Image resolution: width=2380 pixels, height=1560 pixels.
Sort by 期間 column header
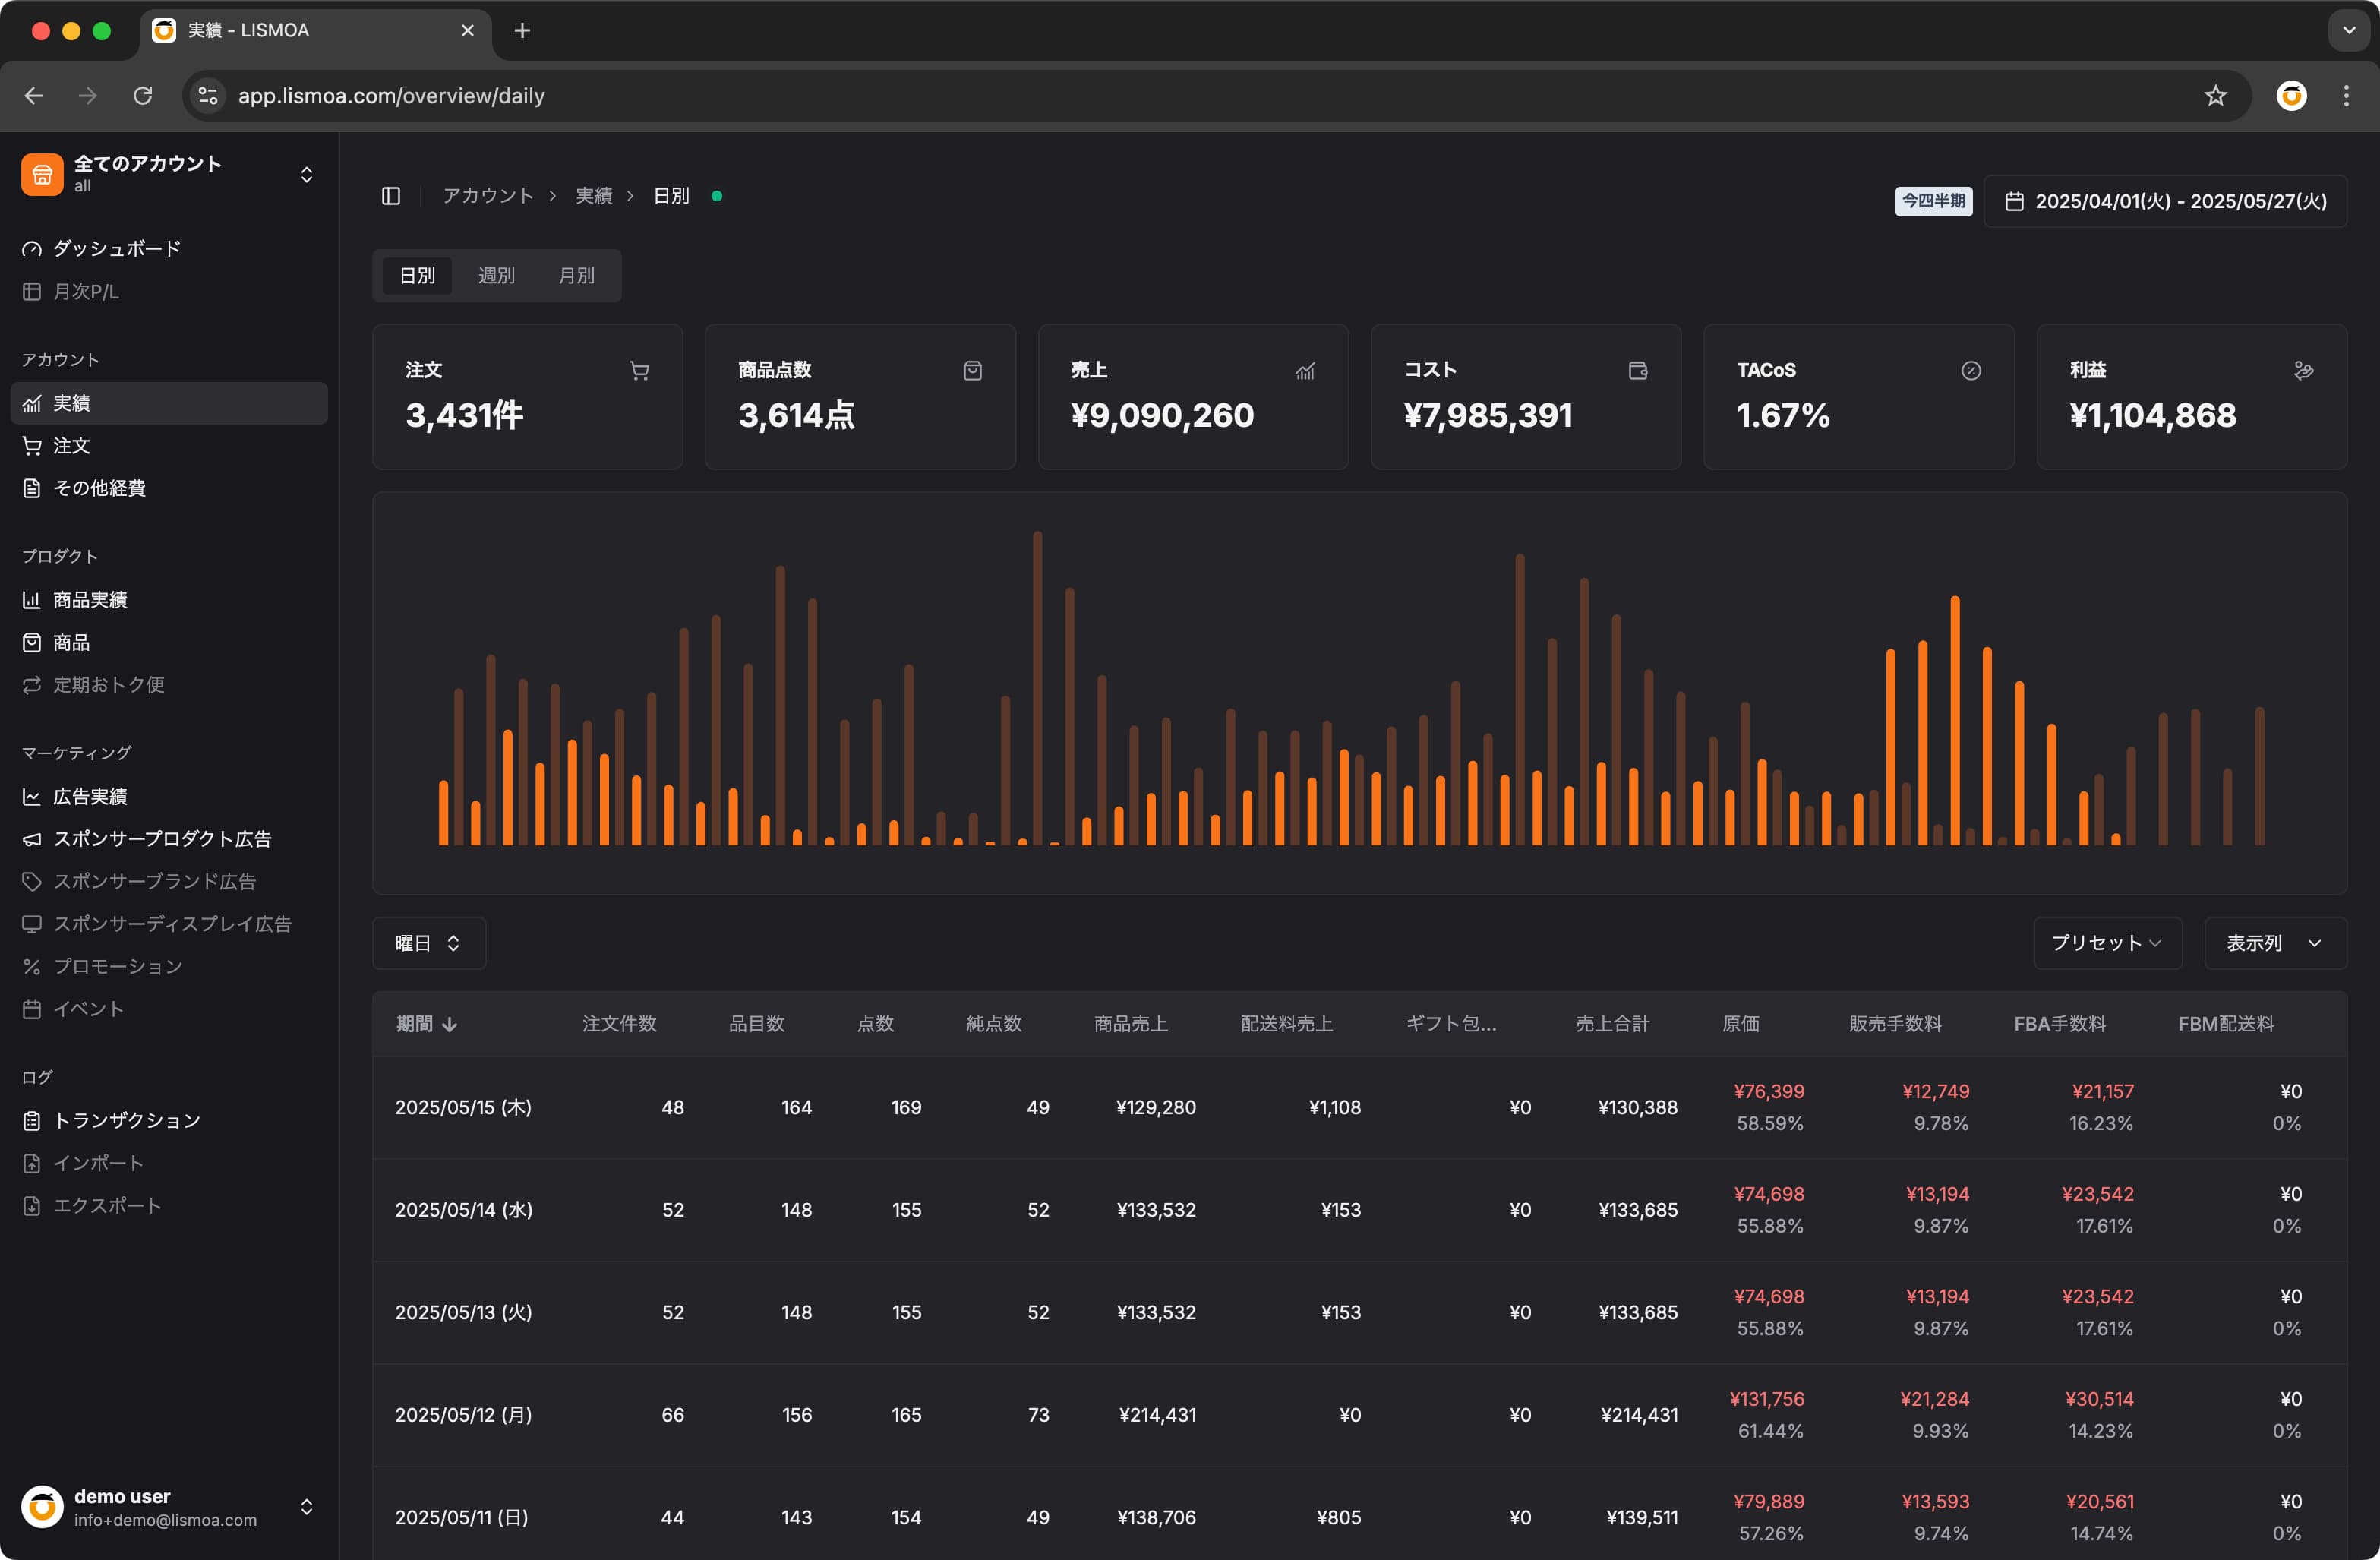pyautogui.click(x=427, y=1024)
